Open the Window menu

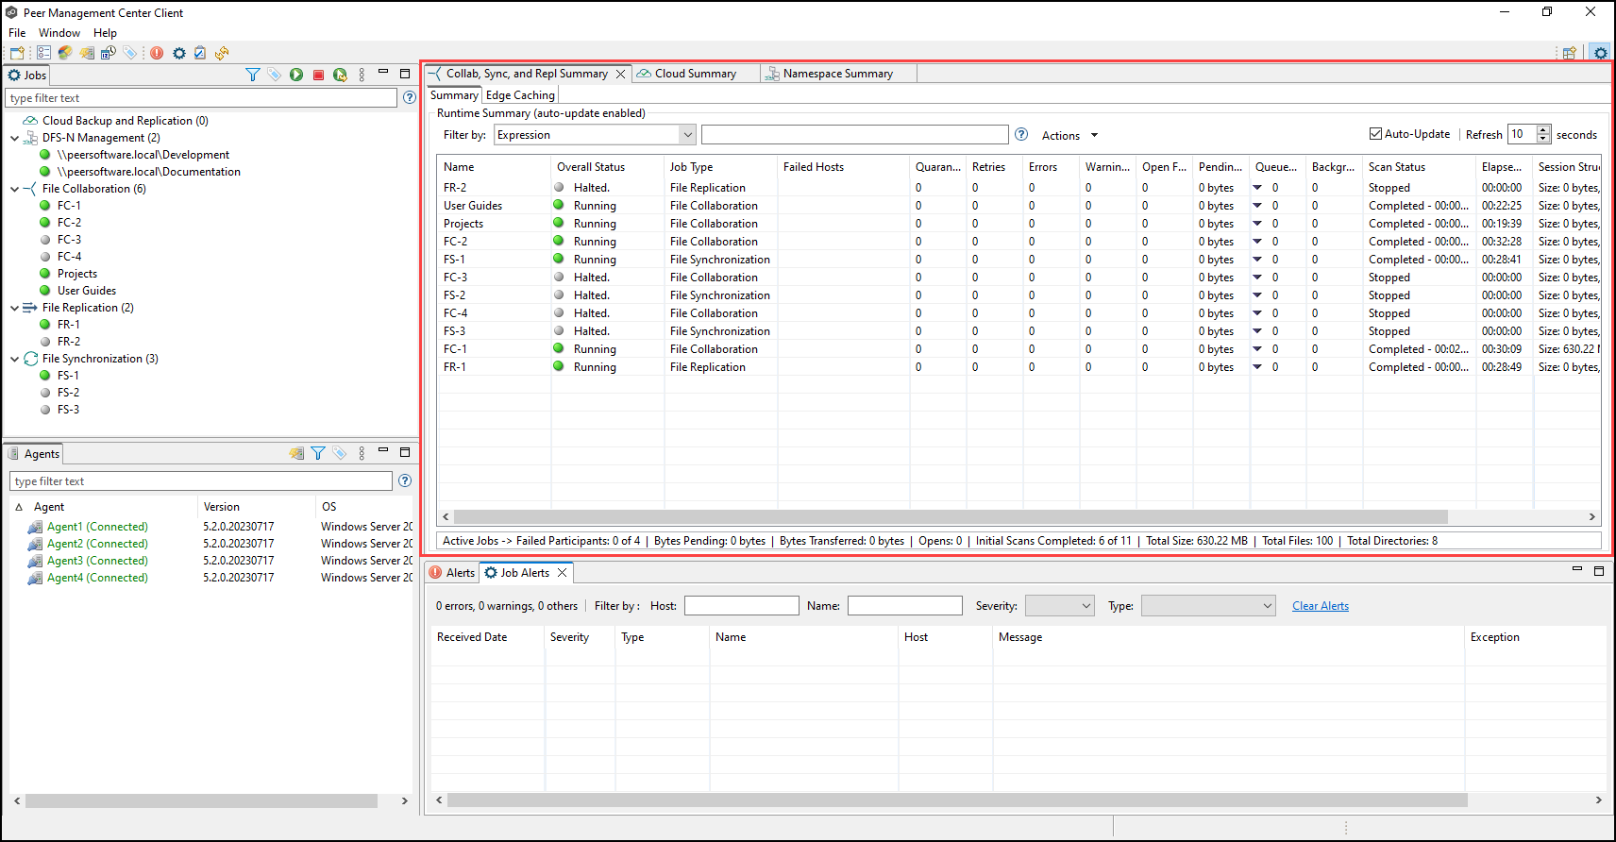pyautogui.click(x=59, y=33)
